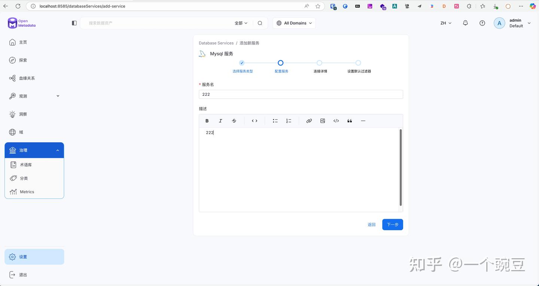
Task: Go back with browser back arrow
Action: [6, 6]
